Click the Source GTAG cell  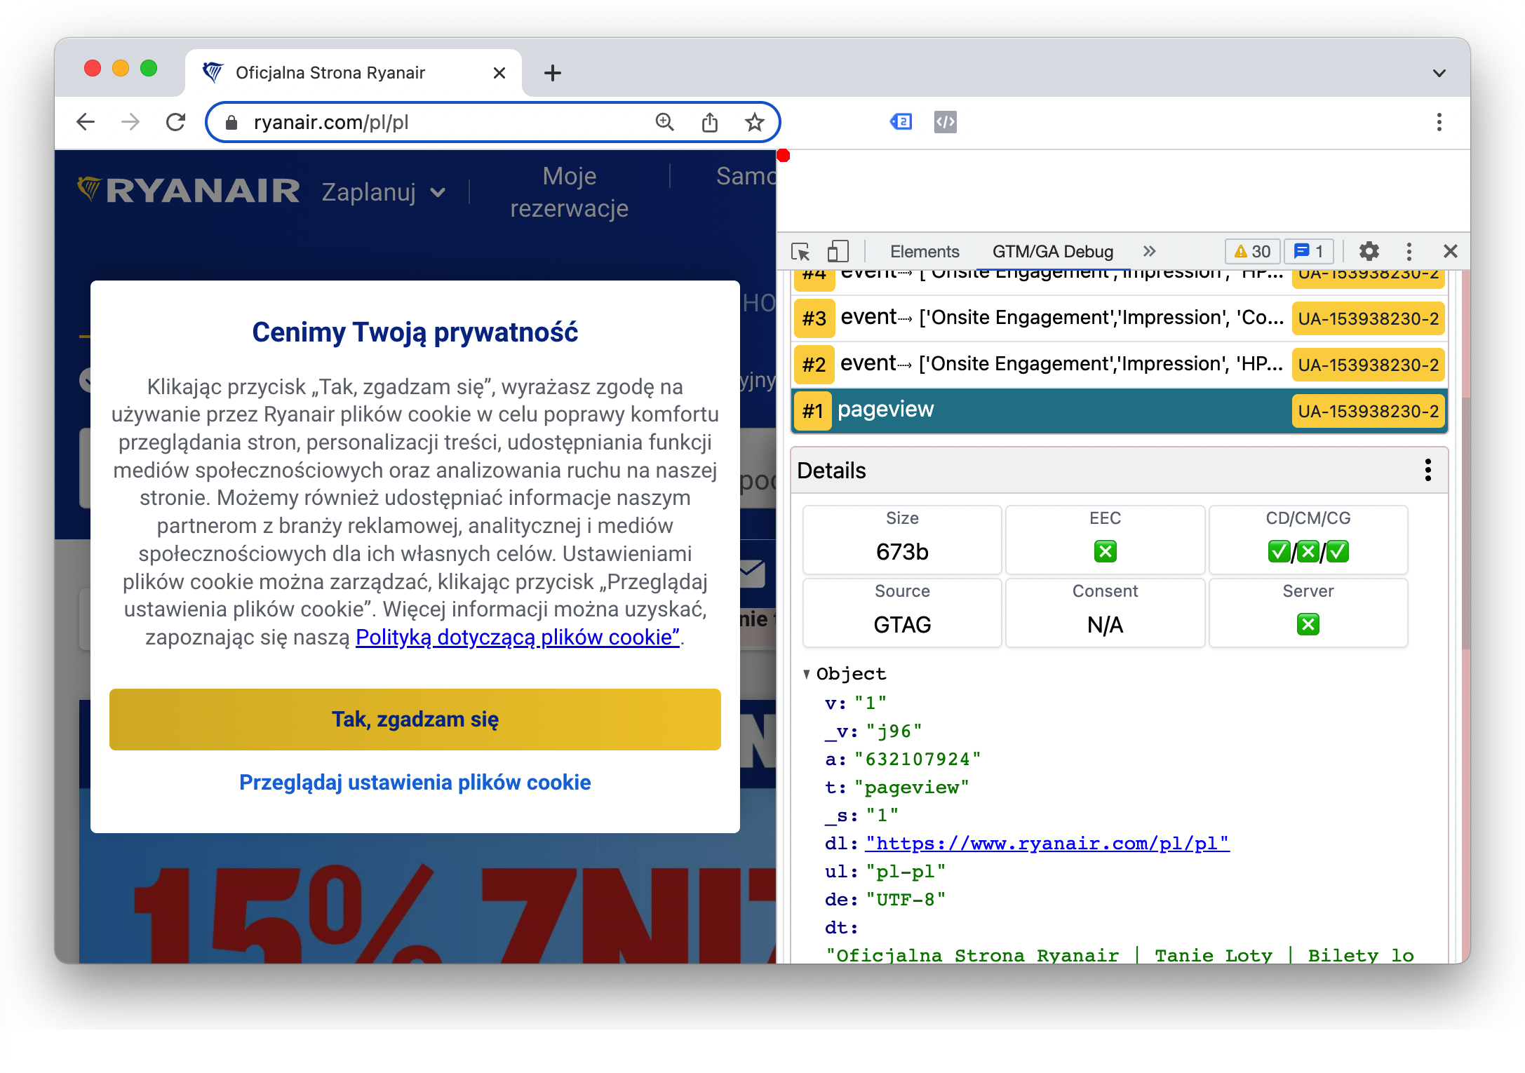tap(902, 612)
